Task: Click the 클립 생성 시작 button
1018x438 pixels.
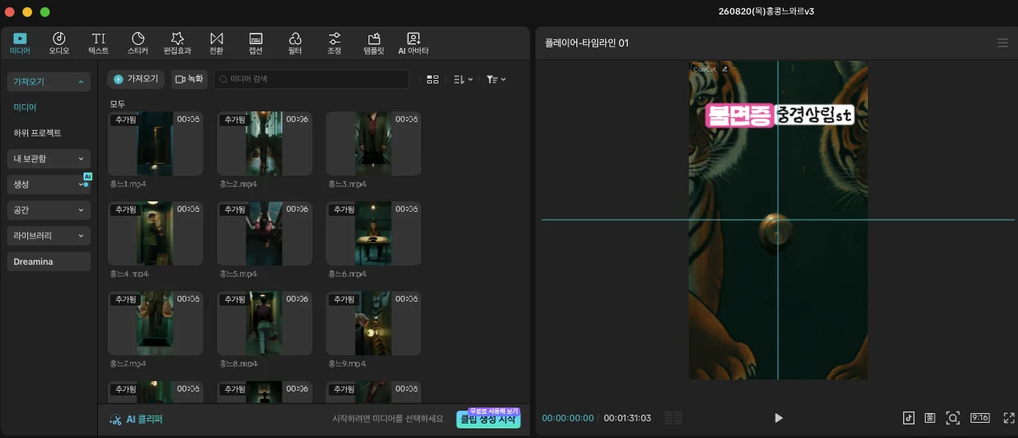Action: click(488, 419)
